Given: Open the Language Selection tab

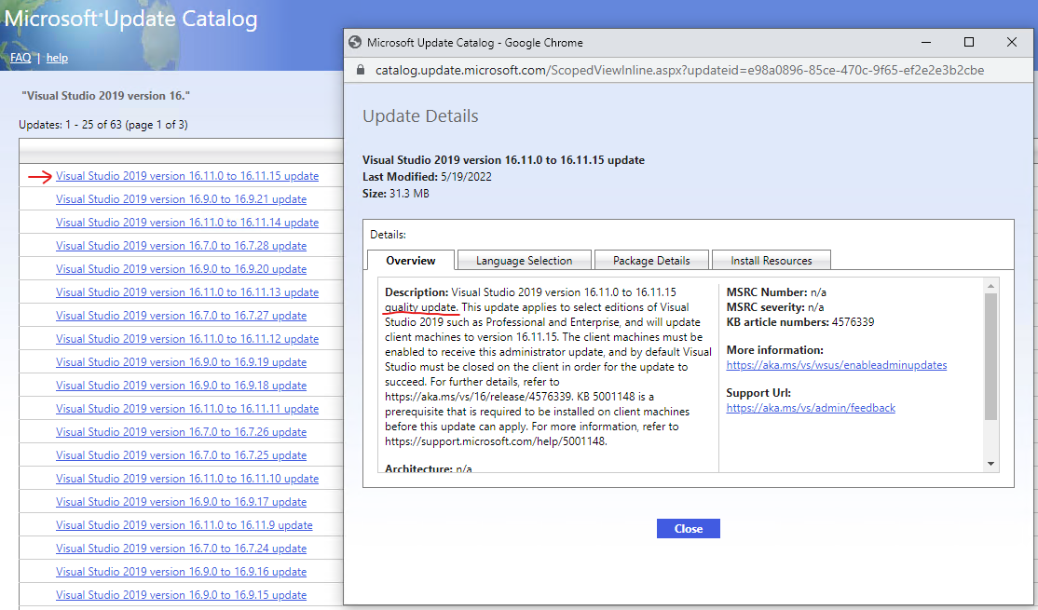Looking at the screenshot, I should pyautogui.click(x=525, y=261).
